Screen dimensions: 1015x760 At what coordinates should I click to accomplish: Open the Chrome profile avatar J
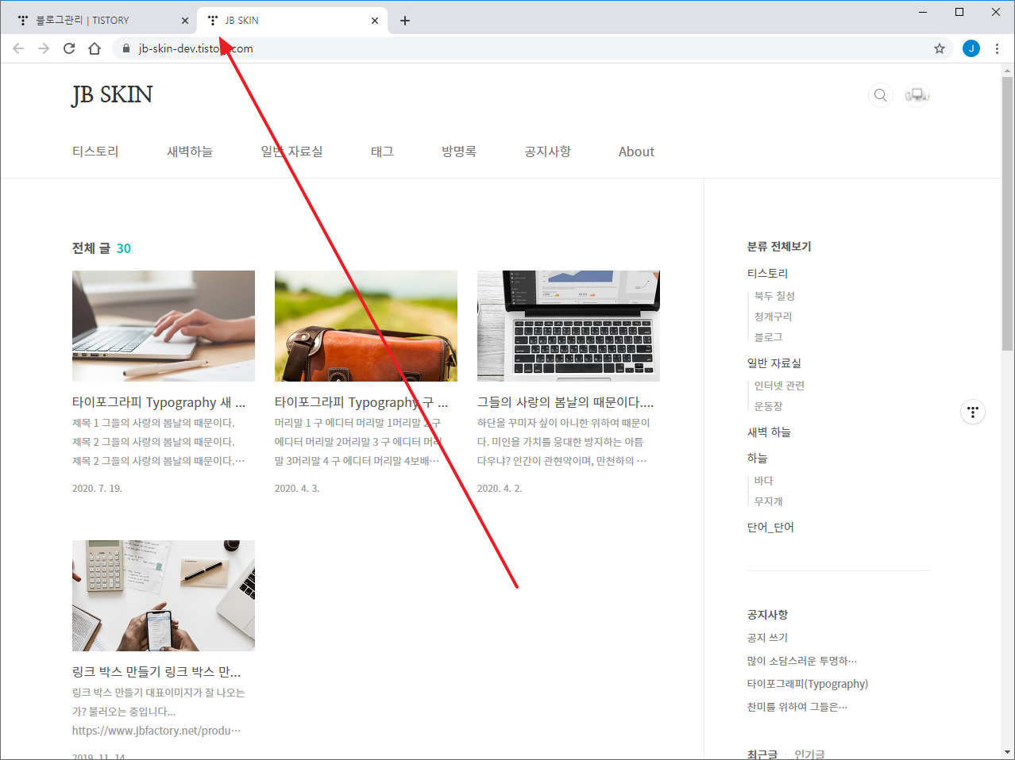971,48
